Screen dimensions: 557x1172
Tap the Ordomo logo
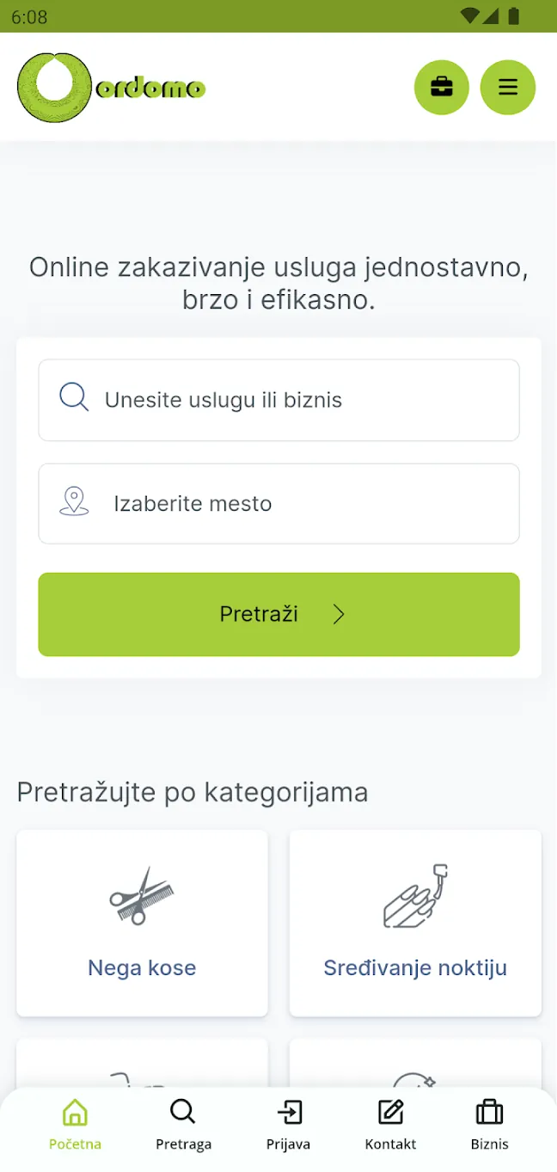(x=112, y=87)
